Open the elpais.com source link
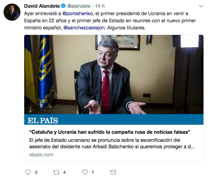Image resolution: width=208 pixels, height=178 pixels. [x=41, y=155]
